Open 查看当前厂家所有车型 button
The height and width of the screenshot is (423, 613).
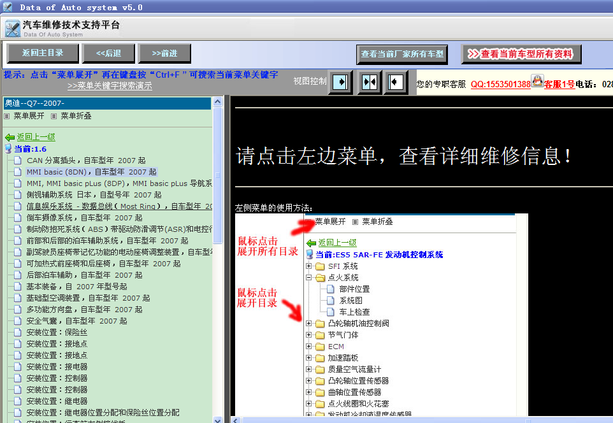pos(402,54)
